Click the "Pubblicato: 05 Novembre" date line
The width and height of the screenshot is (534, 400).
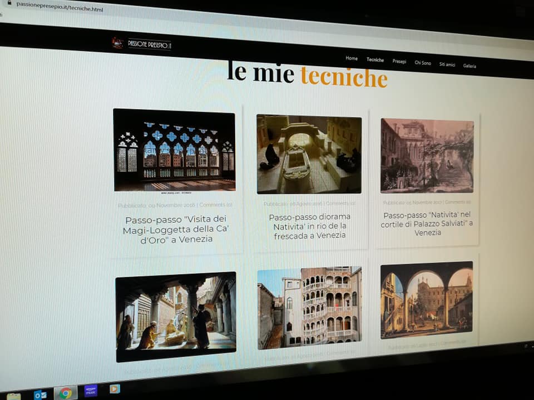coord(427,202)
